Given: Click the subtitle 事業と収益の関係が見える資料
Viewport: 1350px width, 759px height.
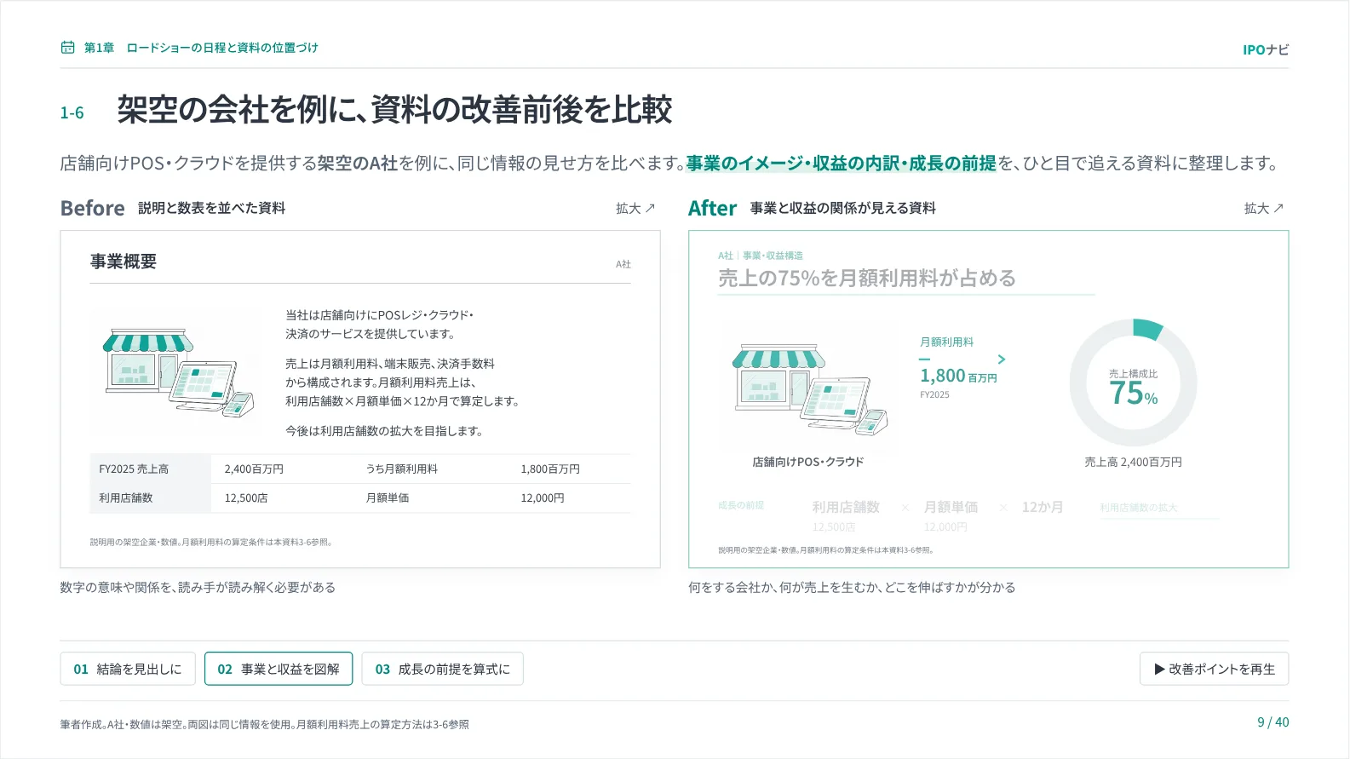Looking at the screenshot, I should pyautogui.click(x=843, y=208).
